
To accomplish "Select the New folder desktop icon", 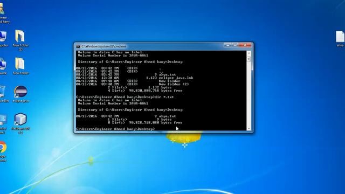I will [x=20, y=66].
